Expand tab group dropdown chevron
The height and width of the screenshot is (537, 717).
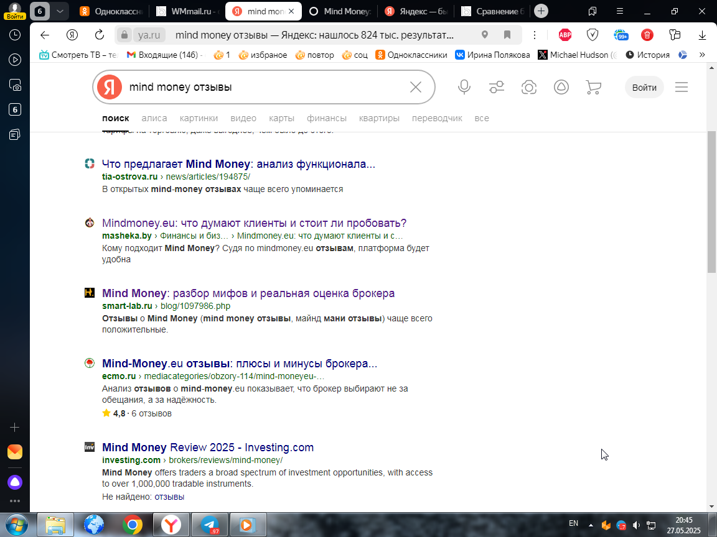pyautogui.click(x=60, y=11)
